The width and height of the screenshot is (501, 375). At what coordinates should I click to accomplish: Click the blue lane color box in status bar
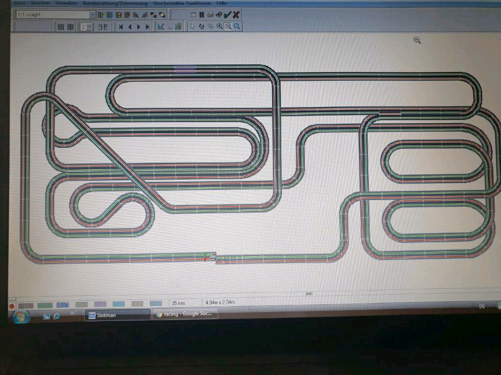62,305
